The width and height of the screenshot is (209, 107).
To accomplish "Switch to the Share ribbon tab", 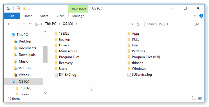I will (44, 16).
